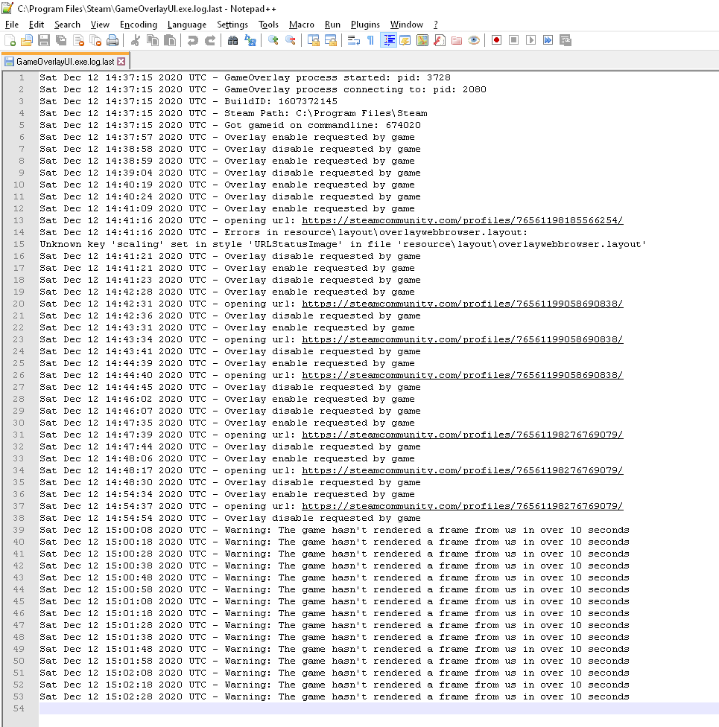Open User Defined Language dialog icon
719x727 pixels.
(x=405, y=41)
